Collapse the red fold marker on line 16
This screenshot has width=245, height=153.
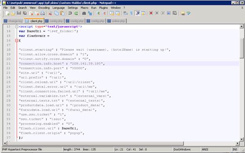coord(17,41)
